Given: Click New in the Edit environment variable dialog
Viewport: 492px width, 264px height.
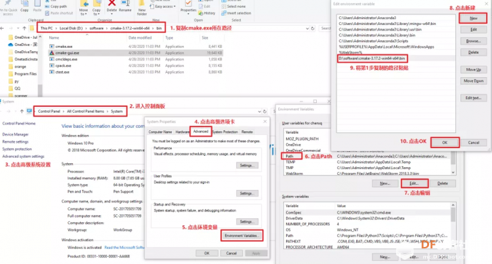Looking at the screenshot, I should [473, 18].
